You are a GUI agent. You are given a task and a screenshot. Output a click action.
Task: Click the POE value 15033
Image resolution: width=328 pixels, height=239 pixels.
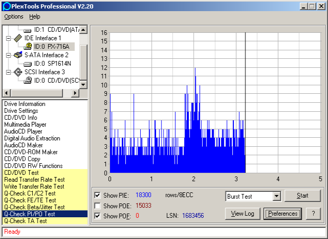(143, 206)
